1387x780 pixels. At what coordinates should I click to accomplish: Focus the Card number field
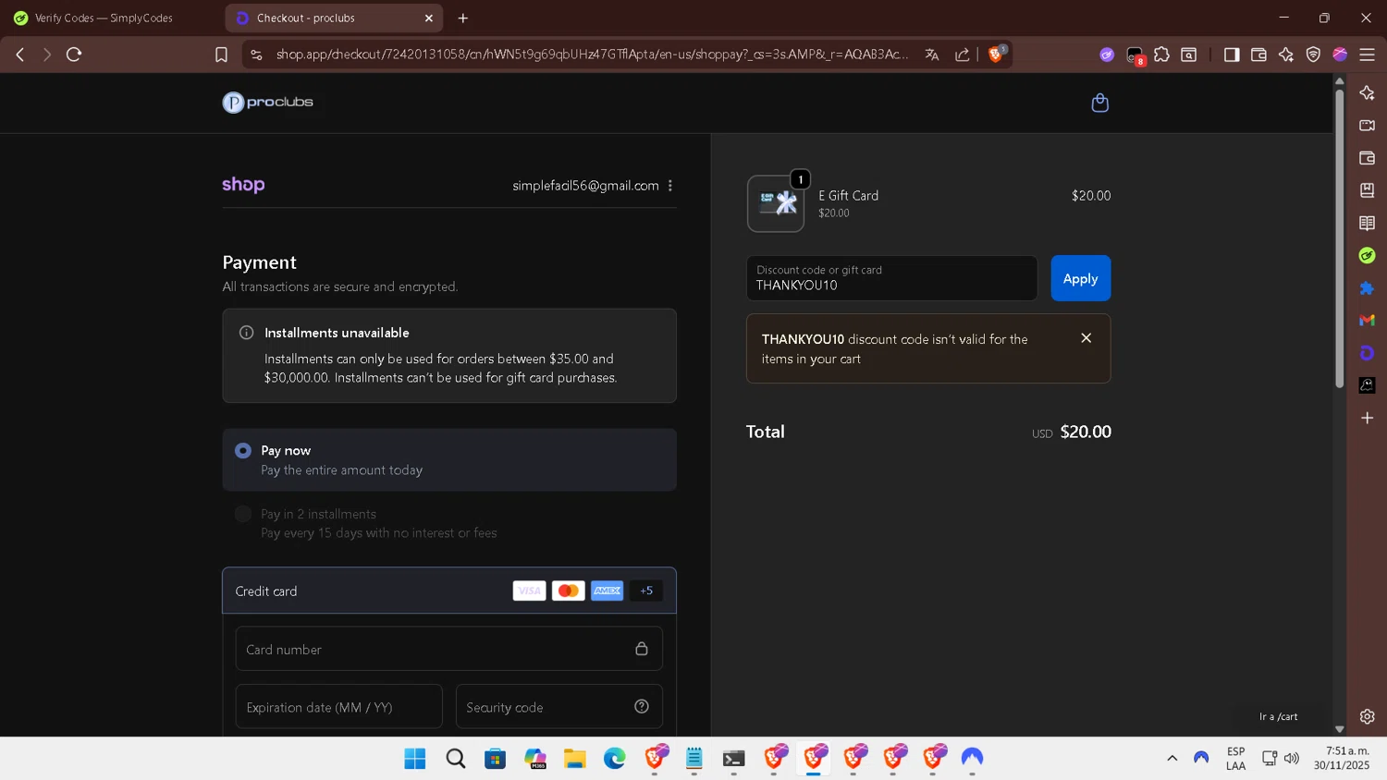click(x=449, y=649)
